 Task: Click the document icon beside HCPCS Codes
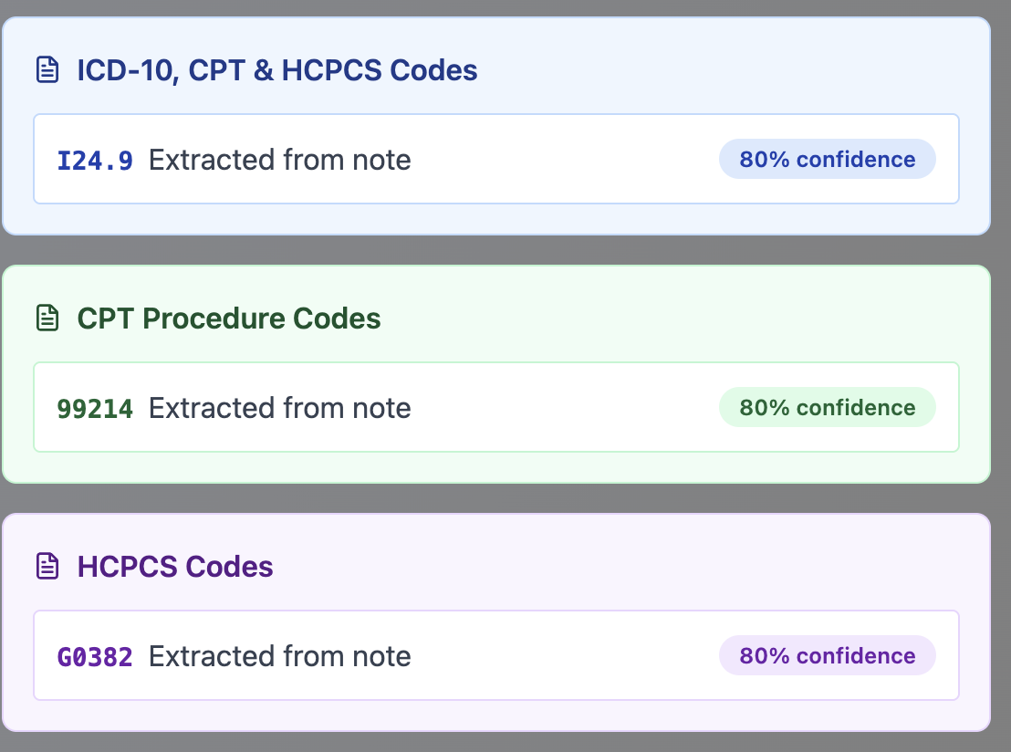47,566
